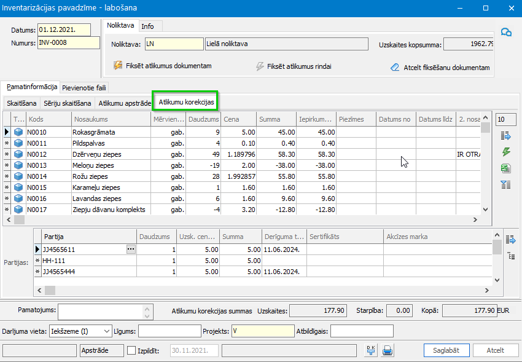Screen dimensions: 522x362
Task: Click the ellipsis button in Partija JJ4565611
Action: point(130,249)
